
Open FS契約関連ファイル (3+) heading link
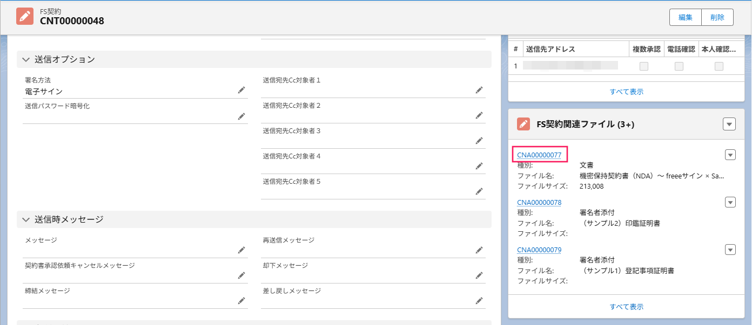585,125
